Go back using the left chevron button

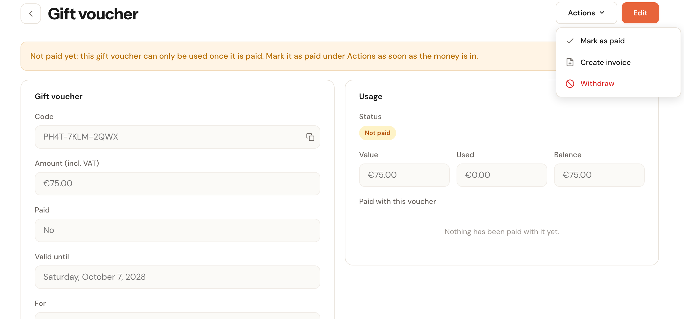click(31, 14)
